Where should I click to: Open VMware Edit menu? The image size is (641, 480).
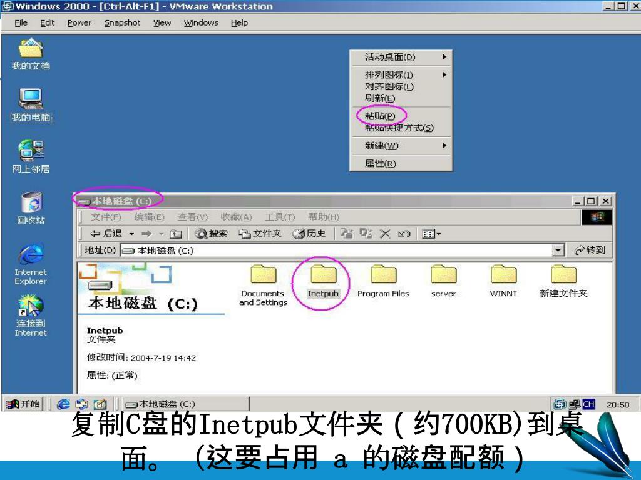[47, 23]
